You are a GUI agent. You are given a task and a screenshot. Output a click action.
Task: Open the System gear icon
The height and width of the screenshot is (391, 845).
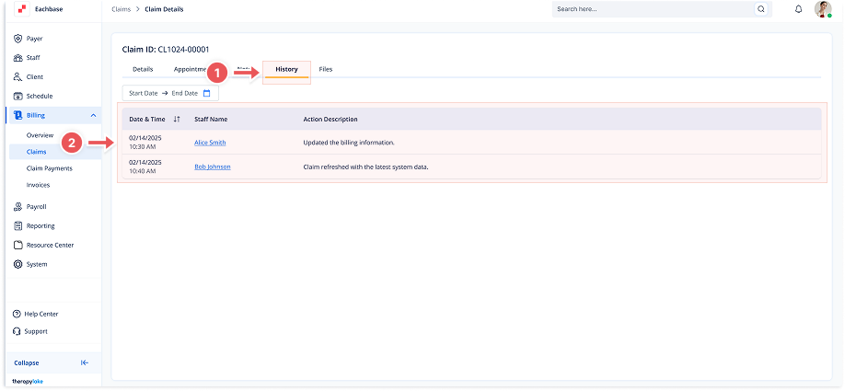click(x=17, y=264)
